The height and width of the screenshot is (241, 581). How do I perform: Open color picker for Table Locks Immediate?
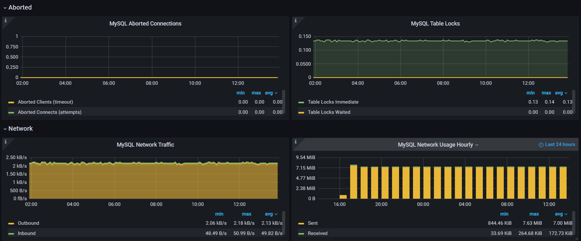point(301,102)
